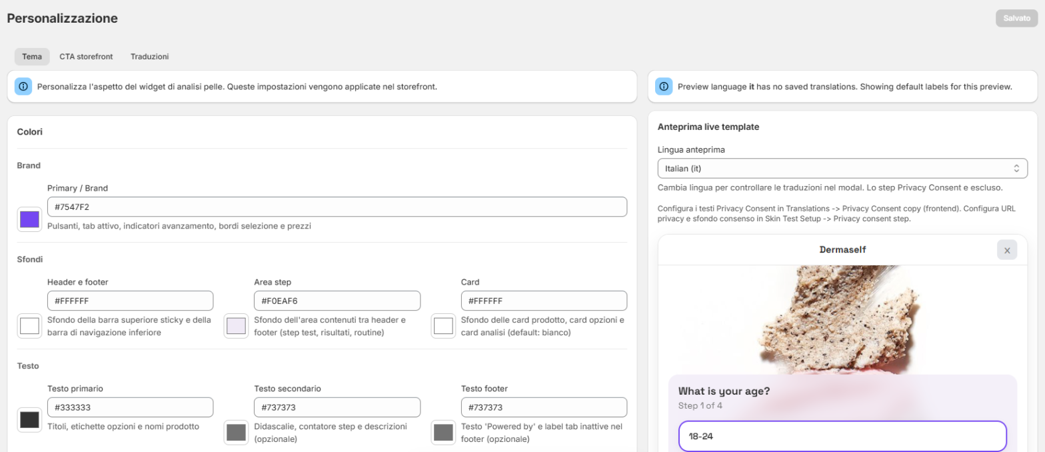Open the Lingua anteprima dropdown
Screen dimensions: 1045x452
pyautogui.click(x=842, y=168)
